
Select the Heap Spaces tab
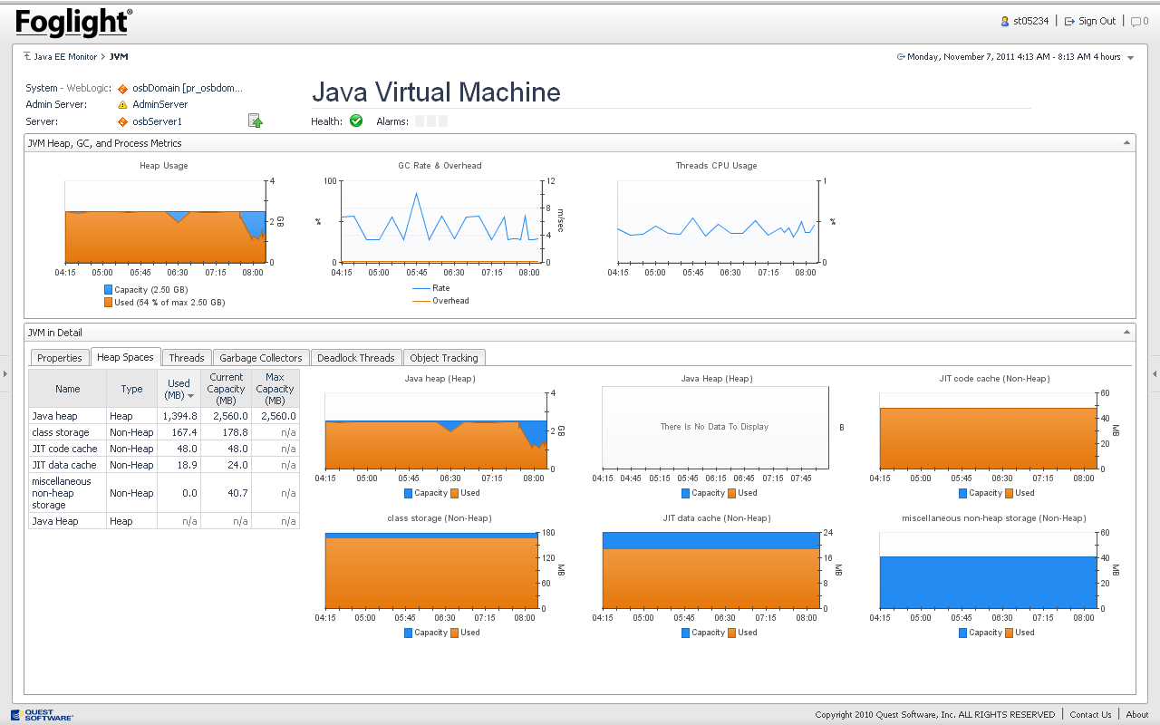(125, 357)
